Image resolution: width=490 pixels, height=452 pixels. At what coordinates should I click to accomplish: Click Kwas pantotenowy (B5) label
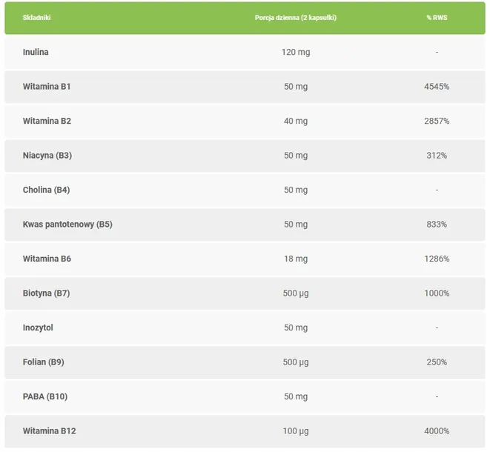tap(67, 225)
